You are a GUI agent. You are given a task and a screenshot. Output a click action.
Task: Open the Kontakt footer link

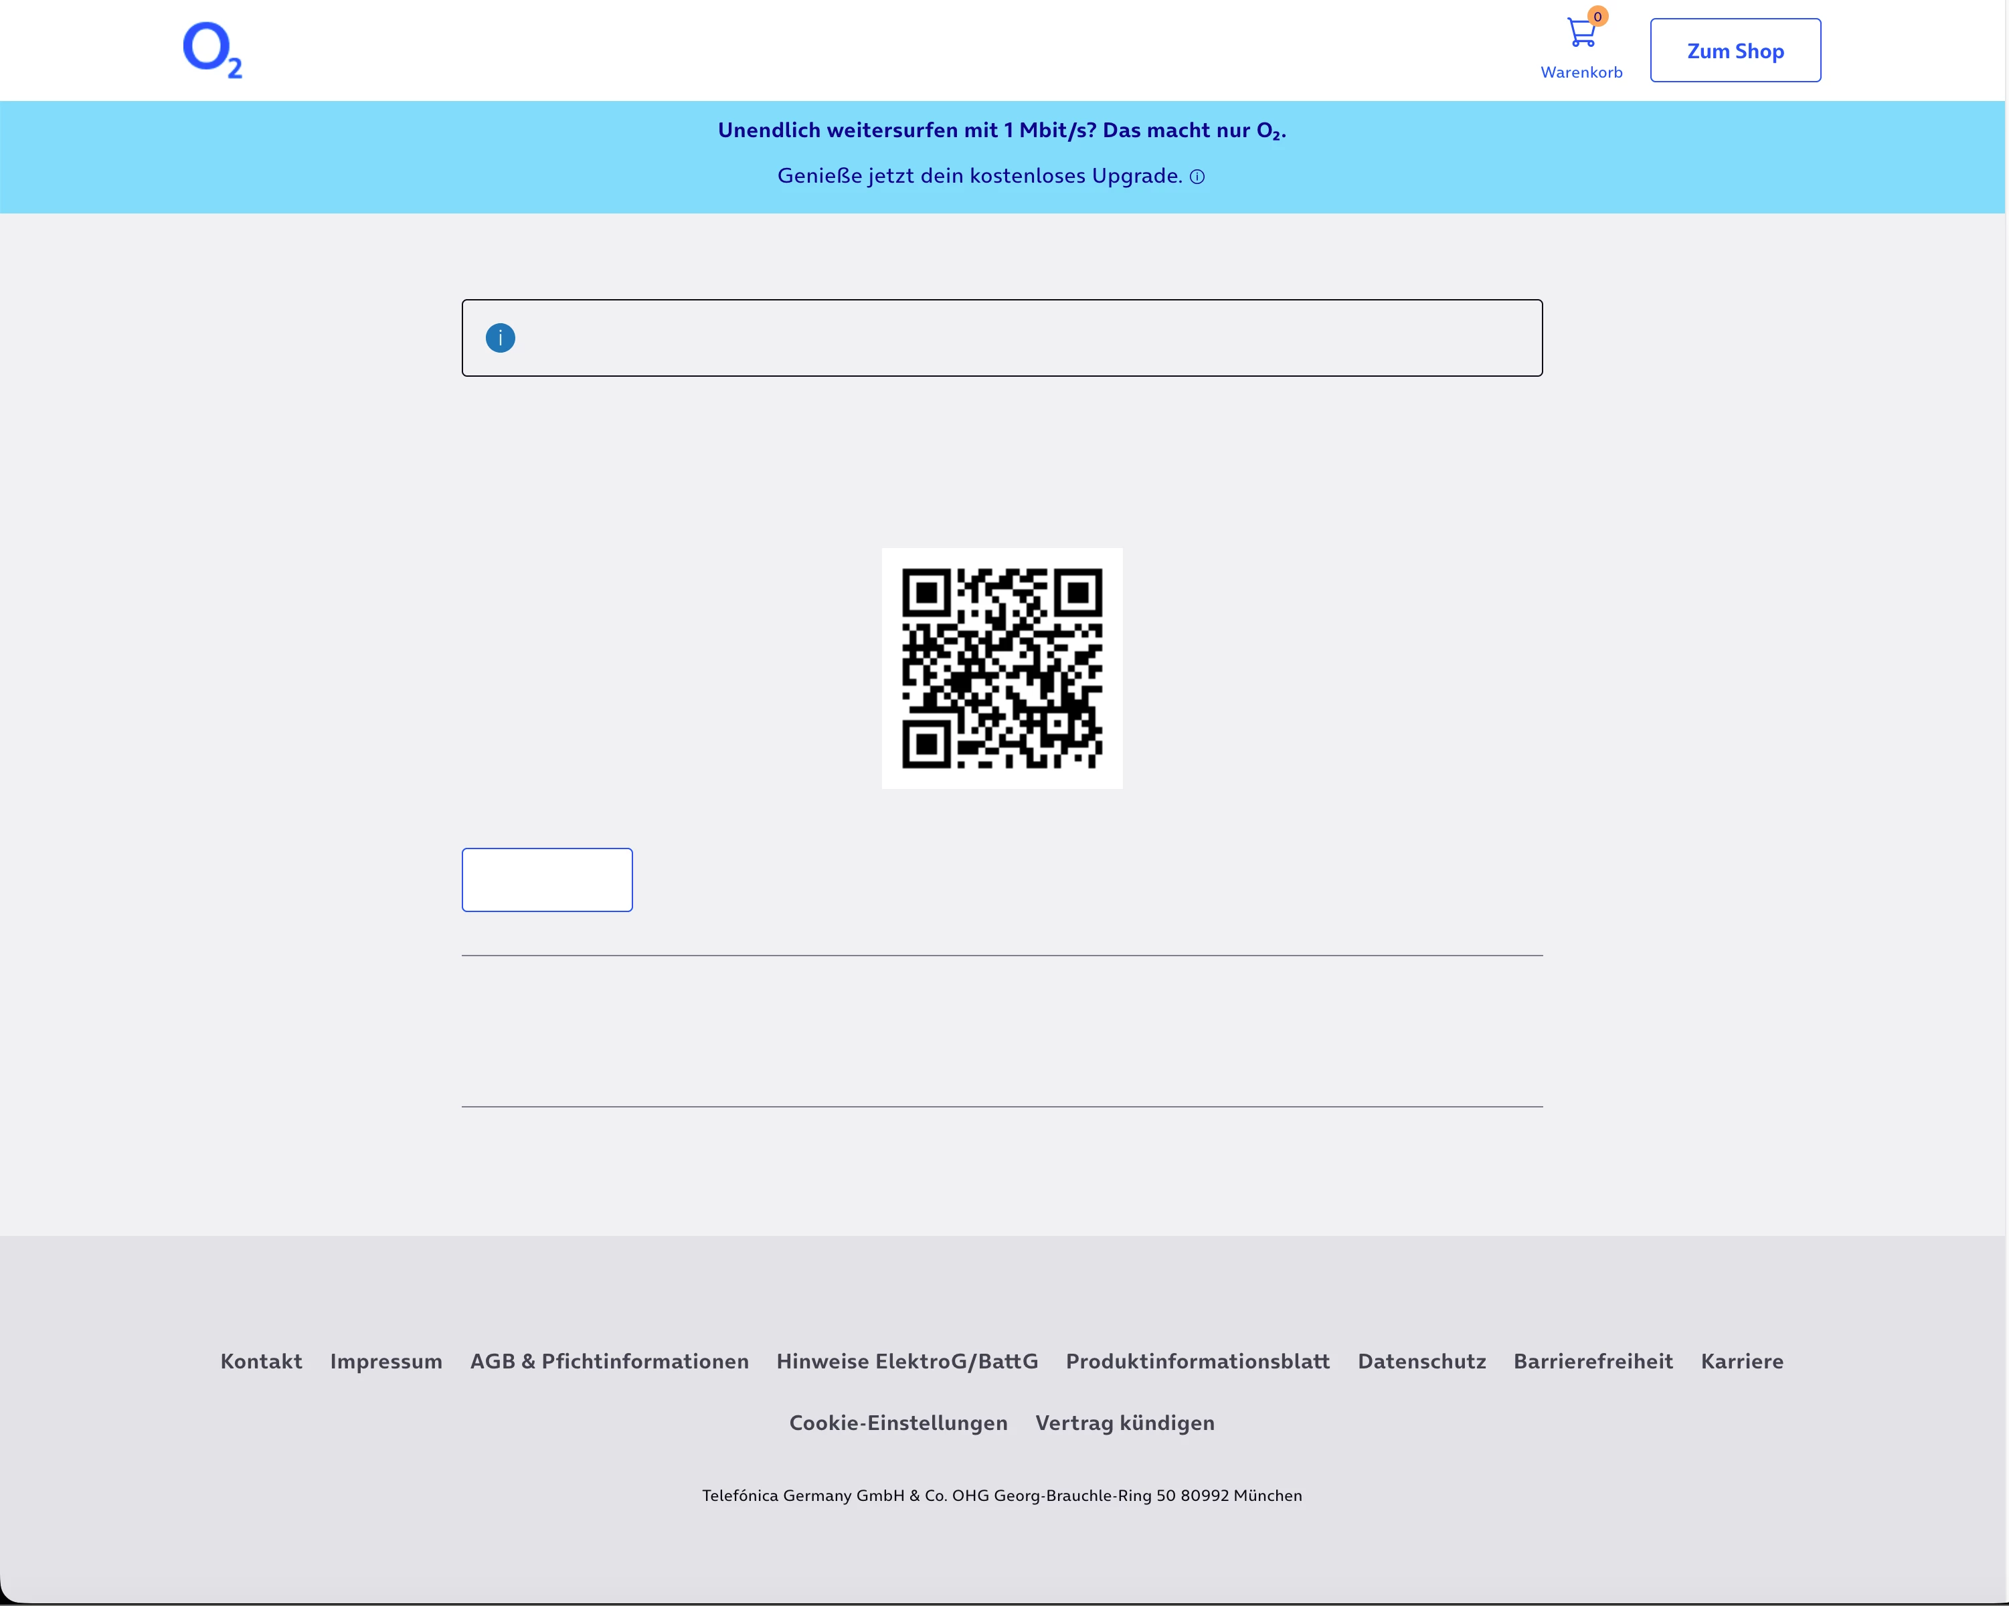[x=261, y=1361]
